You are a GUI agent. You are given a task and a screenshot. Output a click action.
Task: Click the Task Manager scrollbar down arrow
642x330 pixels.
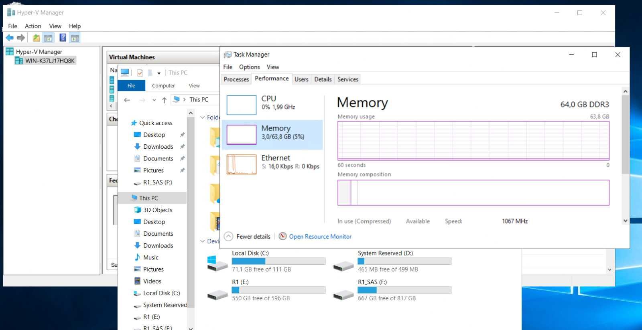point(625,221)
